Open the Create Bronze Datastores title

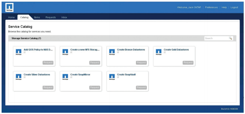[x=131, y=50]
